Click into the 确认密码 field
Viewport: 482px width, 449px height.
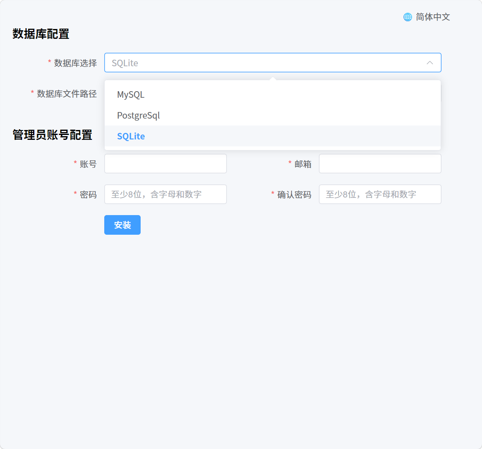coord(380,194)
